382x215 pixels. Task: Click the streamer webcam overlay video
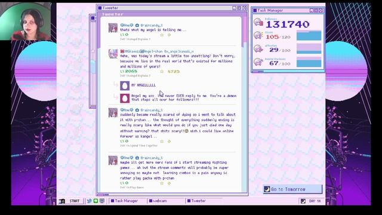point(26,21)
